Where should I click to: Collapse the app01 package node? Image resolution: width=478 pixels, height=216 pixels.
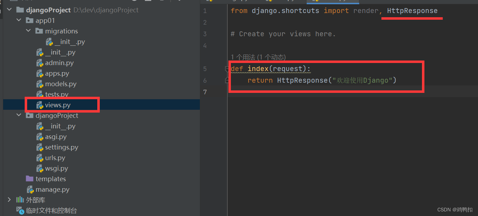pos(19,20)
